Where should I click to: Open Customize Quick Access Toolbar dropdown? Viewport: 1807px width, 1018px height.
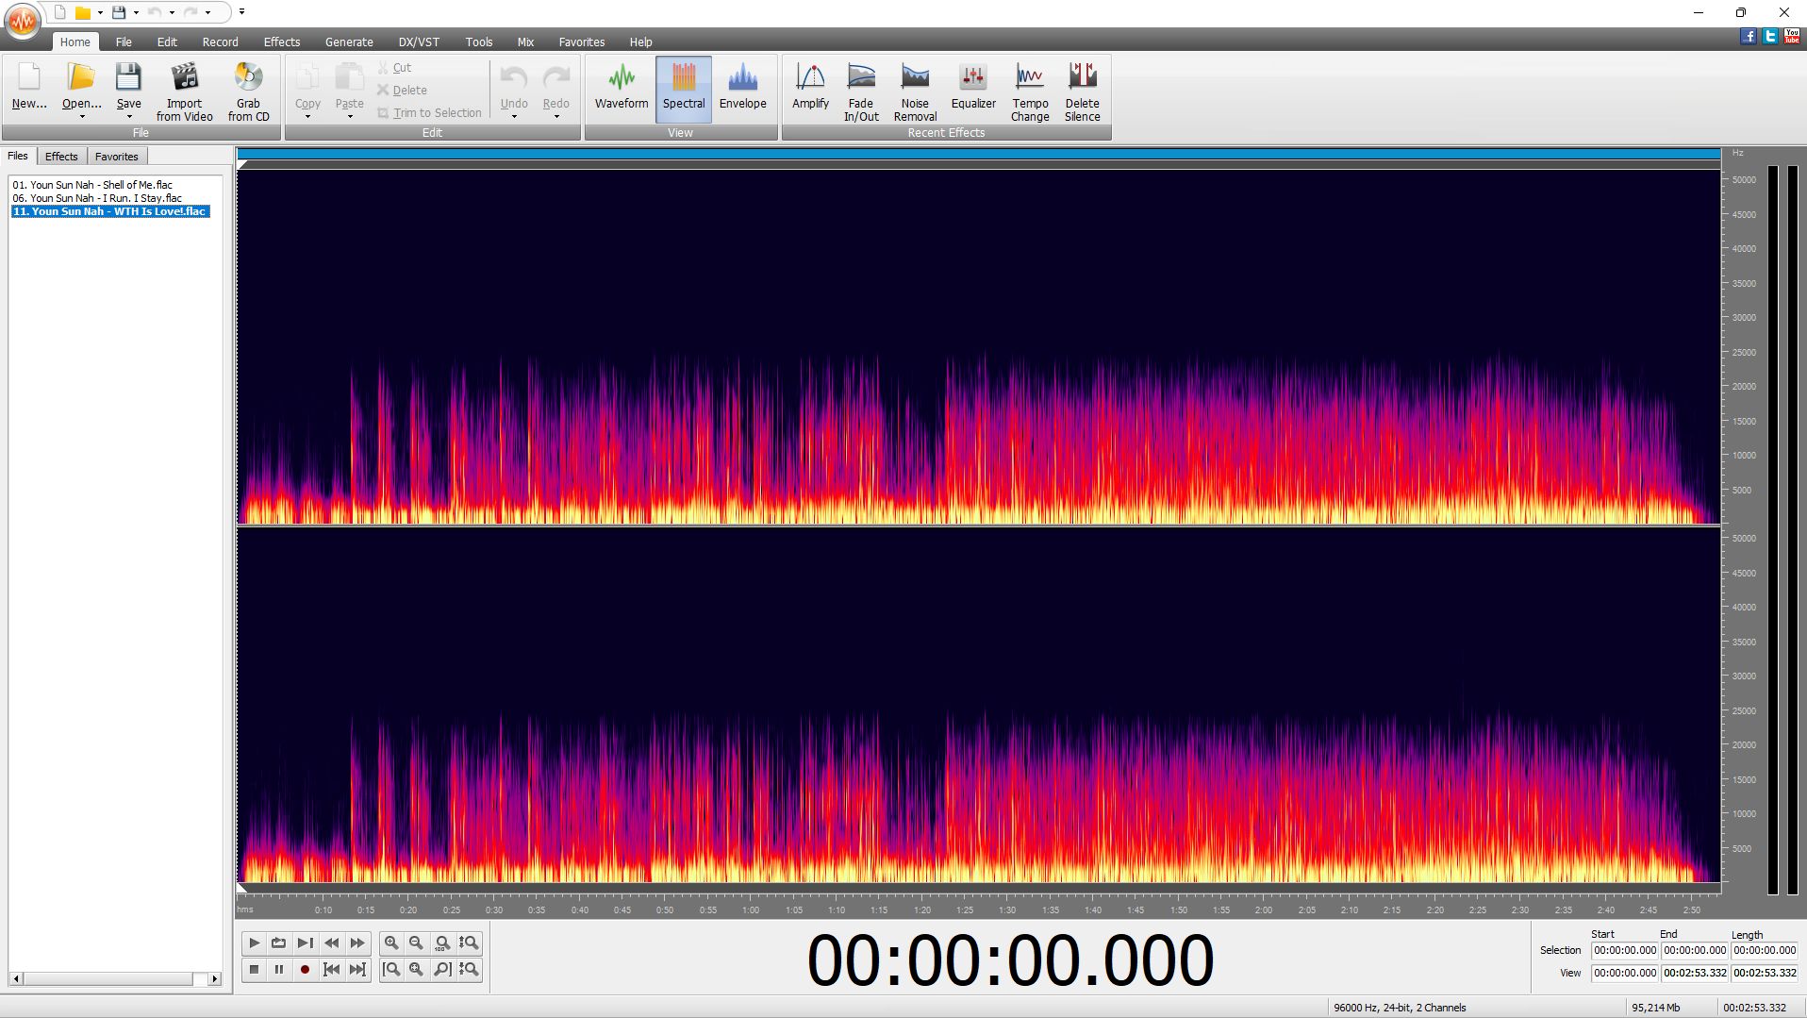pos(242,12)
